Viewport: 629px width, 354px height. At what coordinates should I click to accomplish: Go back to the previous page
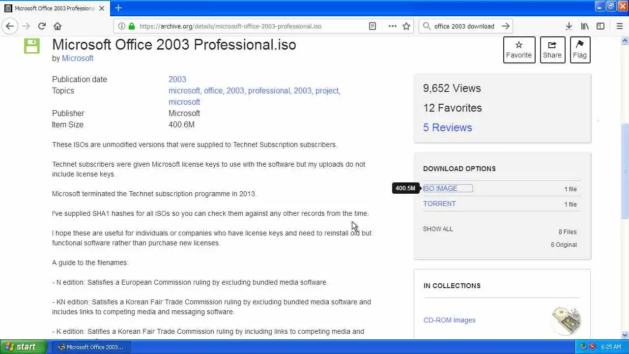(10, 26)
